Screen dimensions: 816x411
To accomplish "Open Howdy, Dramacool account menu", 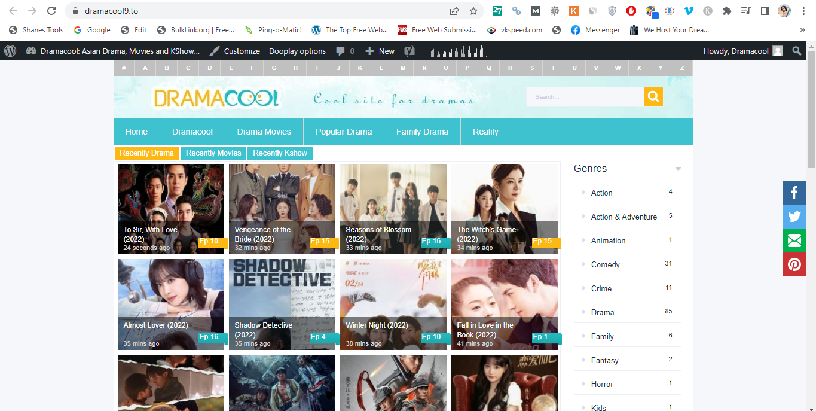I will tap(743, 51).
